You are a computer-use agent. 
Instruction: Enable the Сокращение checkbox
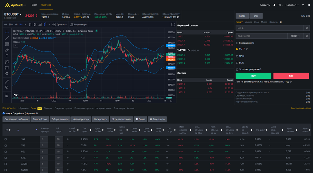237,43
